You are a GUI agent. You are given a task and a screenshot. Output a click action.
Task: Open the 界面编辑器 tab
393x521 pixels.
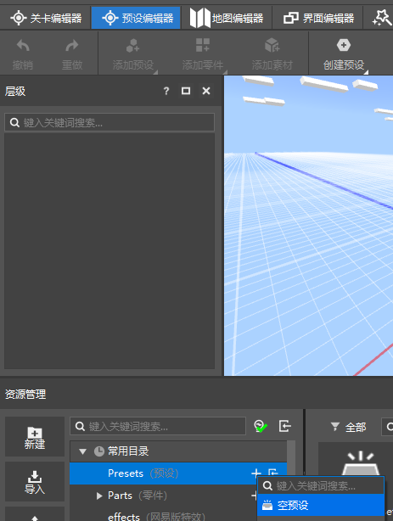(x=318, y=18)
